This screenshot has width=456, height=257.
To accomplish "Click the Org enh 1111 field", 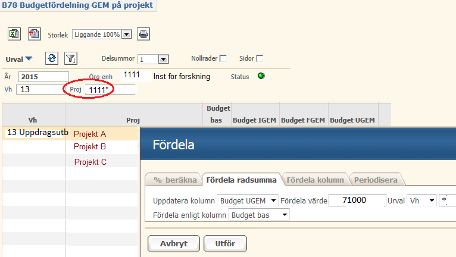I will point(136,75).
